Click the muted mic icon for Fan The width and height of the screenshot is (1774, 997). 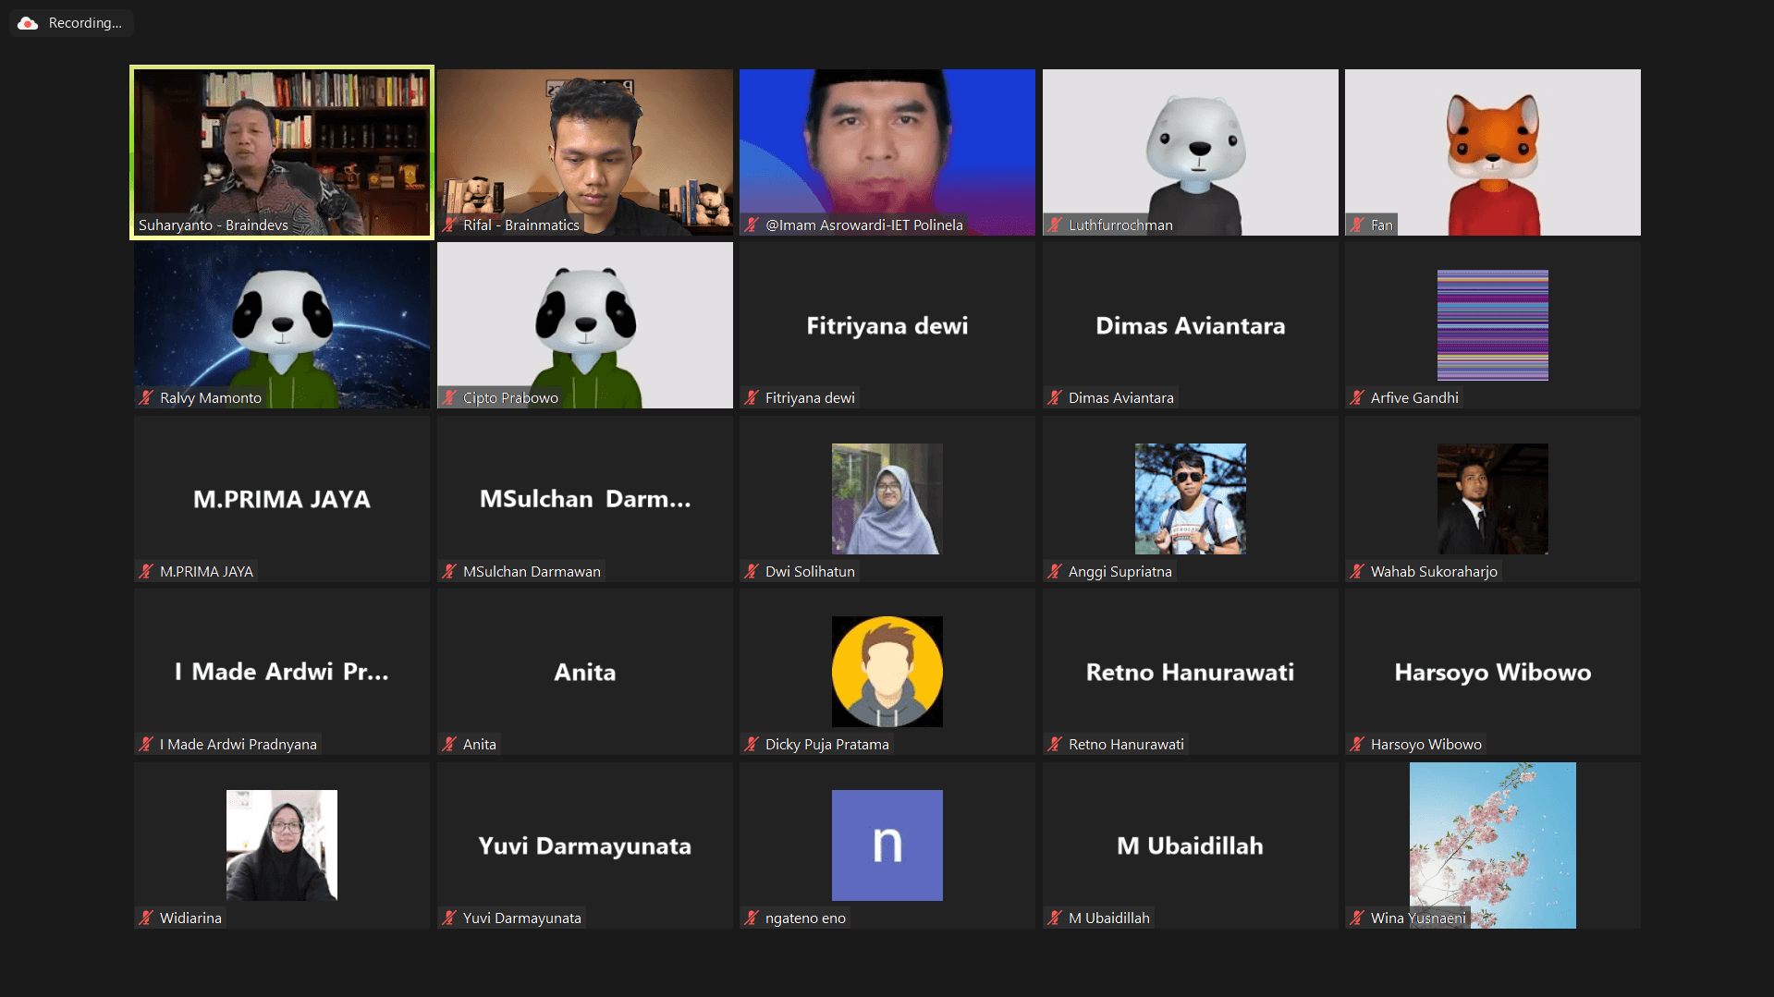pyautogui.click(x=1357, y=225)
